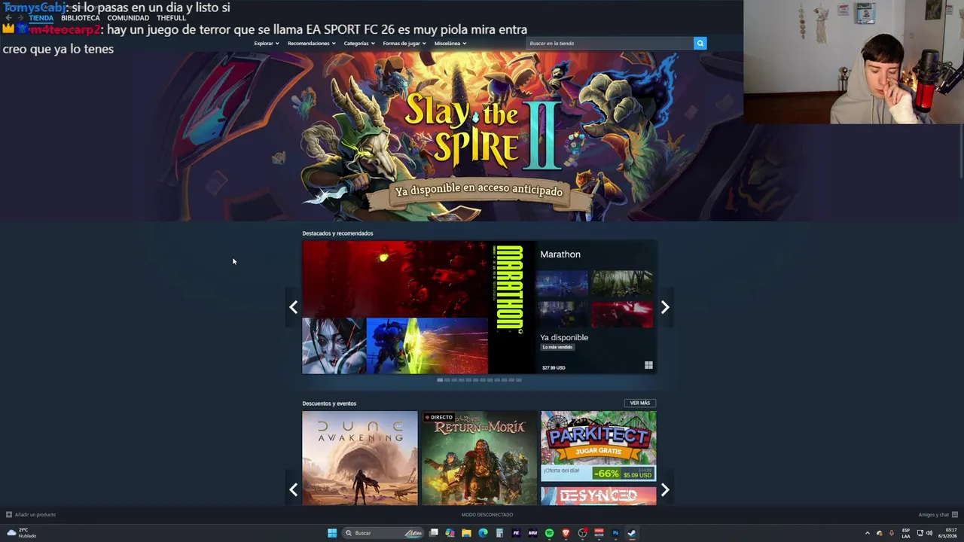Viewport: 964px width, 542px height.
Task: Click in the Buscar en la tienda field
Action: pos(609,43)
